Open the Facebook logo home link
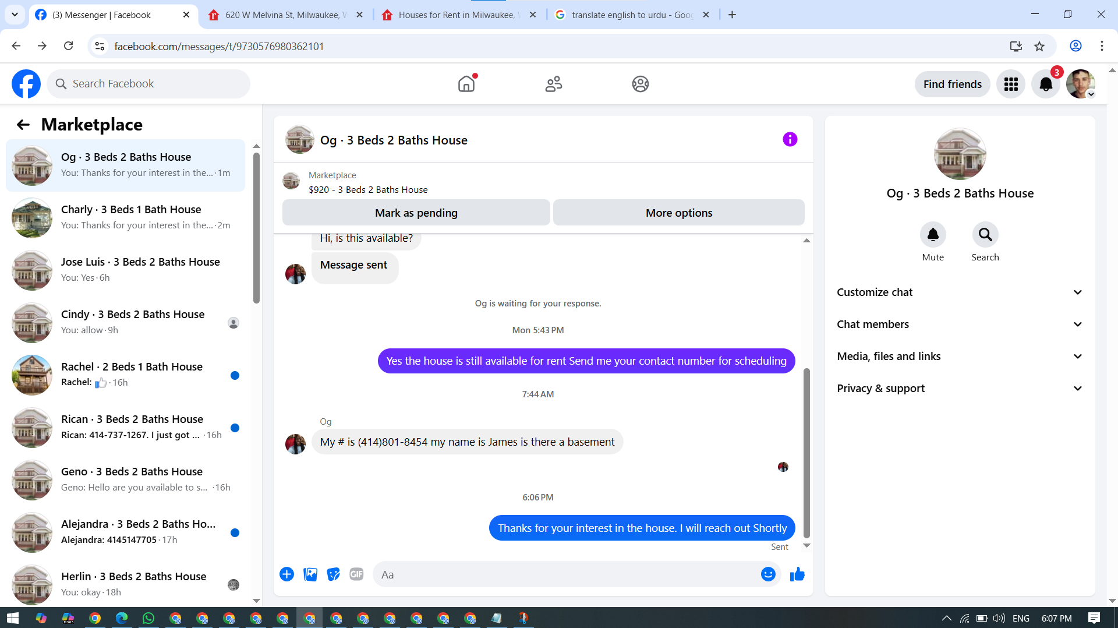 point(26,84)
